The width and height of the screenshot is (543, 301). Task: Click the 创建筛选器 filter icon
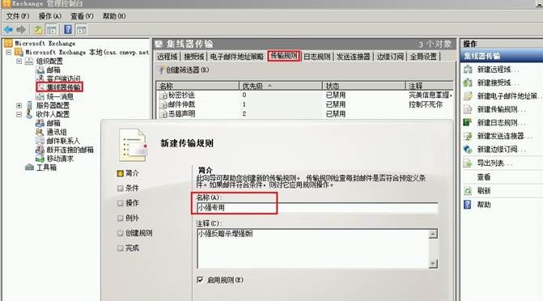[x=160, y=70]
